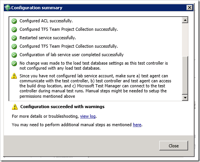This screenshot has height=162, width=200.
Task: Click the Configuration summary title bar app icon
Action: click(x=8, y=8)
